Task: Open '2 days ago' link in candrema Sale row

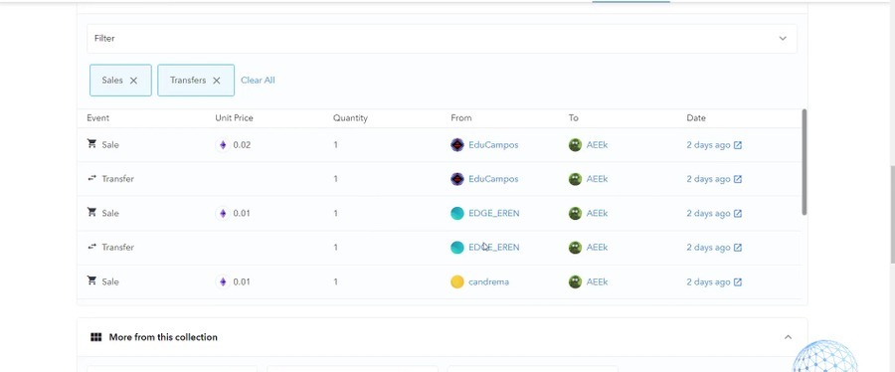Action: click(x=708, y=281)
